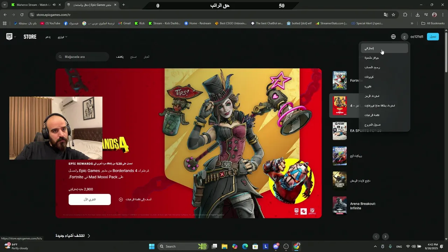Viewport: 448px width, 252px height.
Task: Open the tab search dropdown arrow
Action: tap(5, 5)
